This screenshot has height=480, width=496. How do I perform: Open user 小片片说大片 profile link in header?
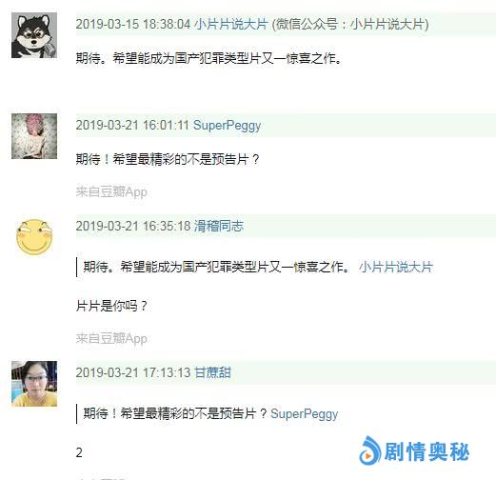pyautogui.click(x=231, y=24)
